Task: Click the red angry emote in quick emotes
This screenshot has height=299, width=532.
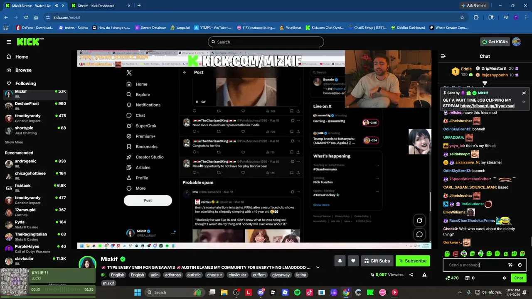Action: pyautogui.click(x=456, y=254)
